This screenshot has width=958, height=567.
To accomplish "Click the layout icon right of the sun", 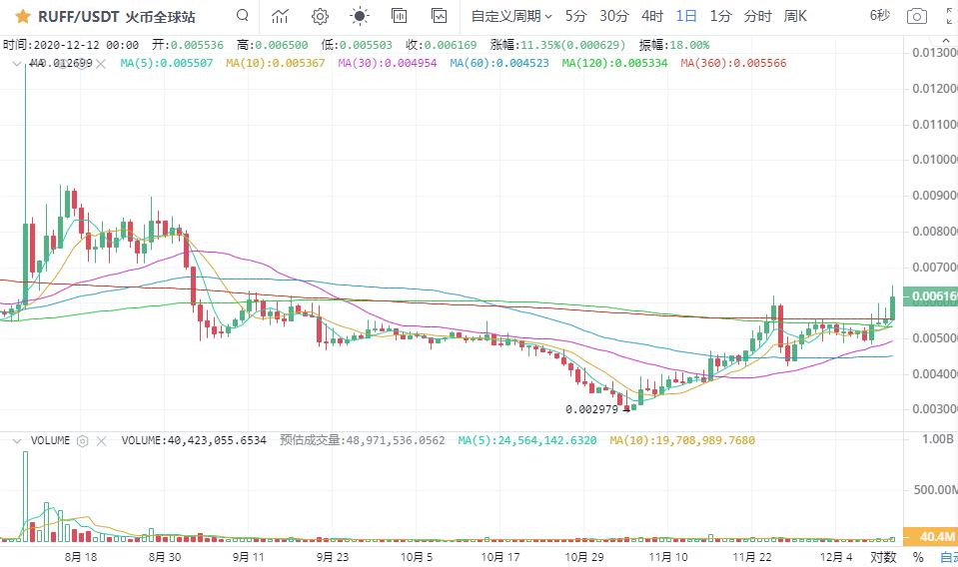I will (399, 16).
